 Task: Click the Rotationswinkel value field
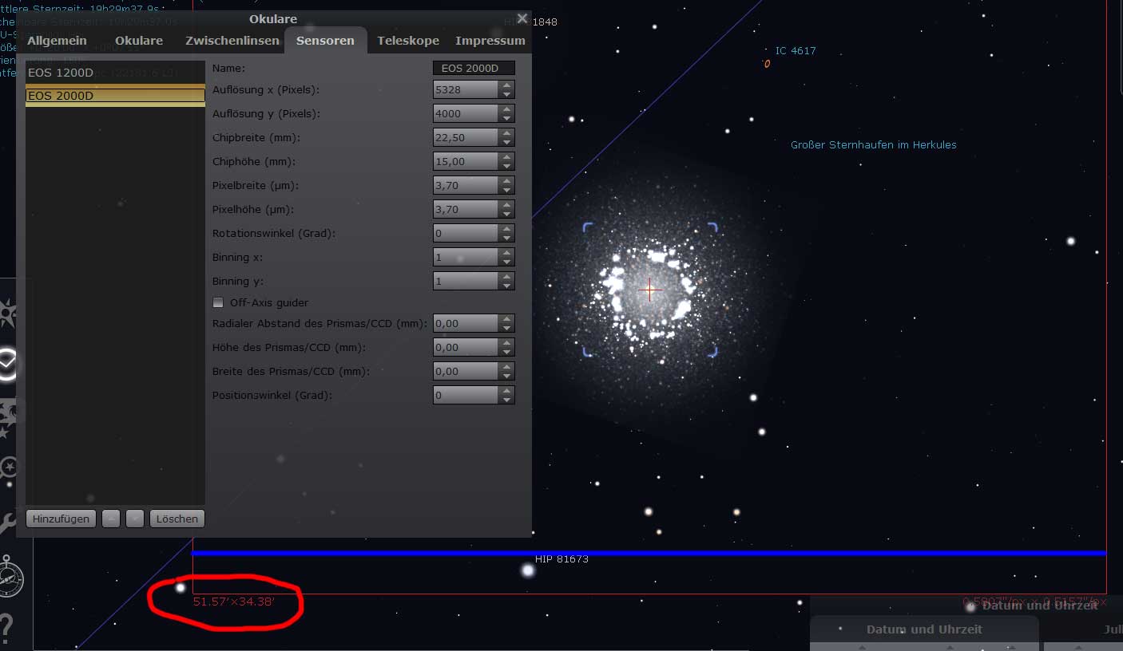coord(466,234)
